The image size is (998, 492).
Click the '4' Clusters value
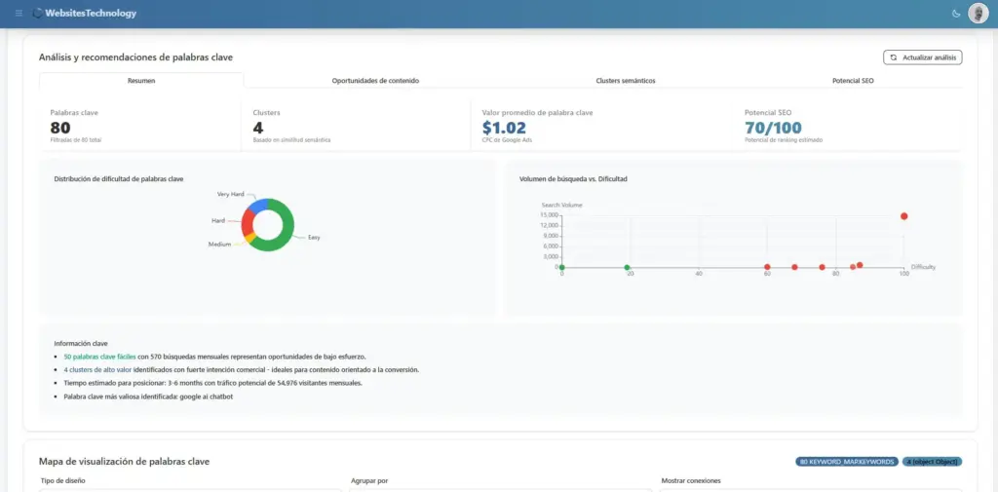[257, 128]
